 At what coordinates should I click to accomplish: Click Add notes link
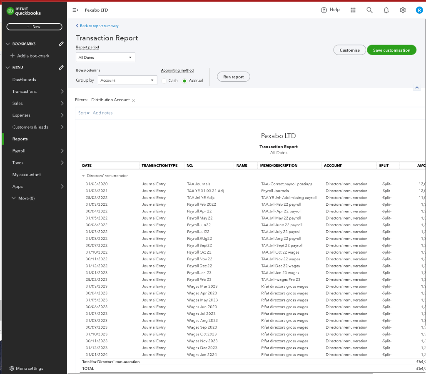tap(103, 113)
